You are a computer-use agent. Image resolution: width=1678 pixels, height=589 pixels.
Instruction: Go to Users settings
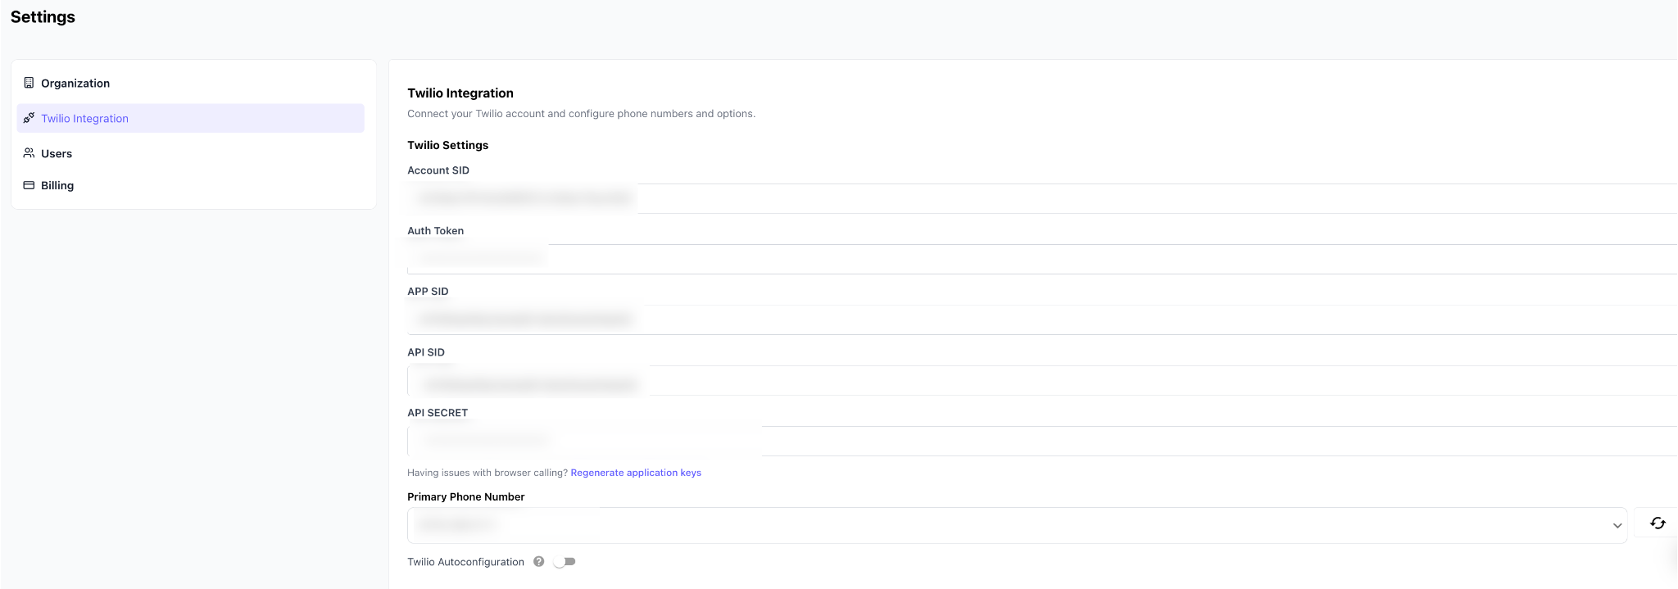click(190, 153)
